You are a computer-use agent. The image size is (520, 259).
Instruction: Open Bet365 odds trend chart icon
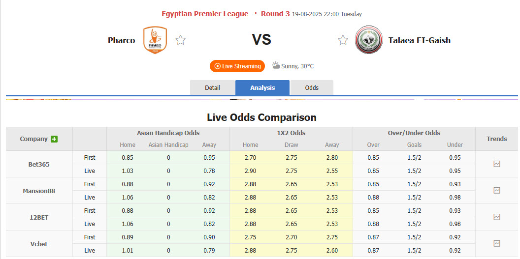(496, 164)
